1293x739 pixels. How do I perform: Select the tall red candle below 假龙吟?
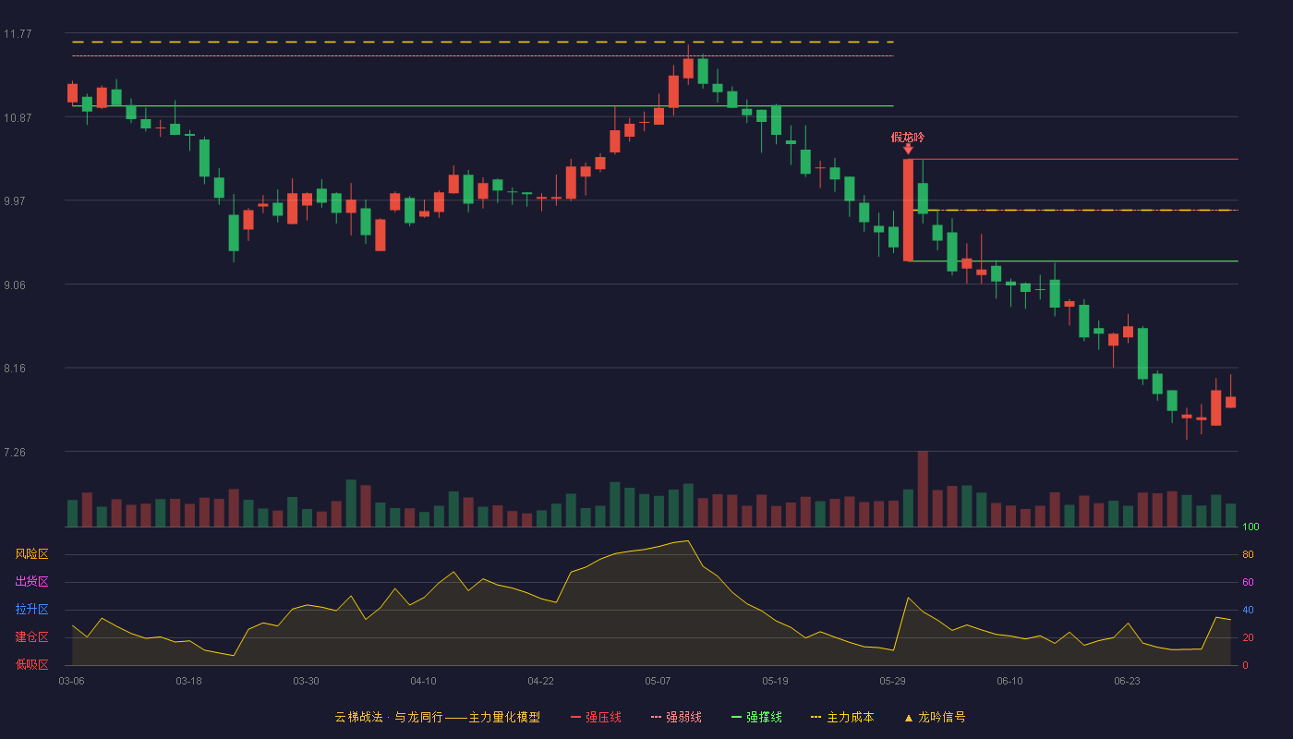point(908,210)
